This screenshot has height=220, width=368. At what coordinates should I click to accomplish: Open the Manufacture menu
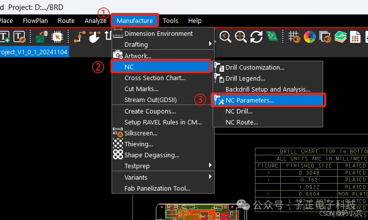pos(135,20)
